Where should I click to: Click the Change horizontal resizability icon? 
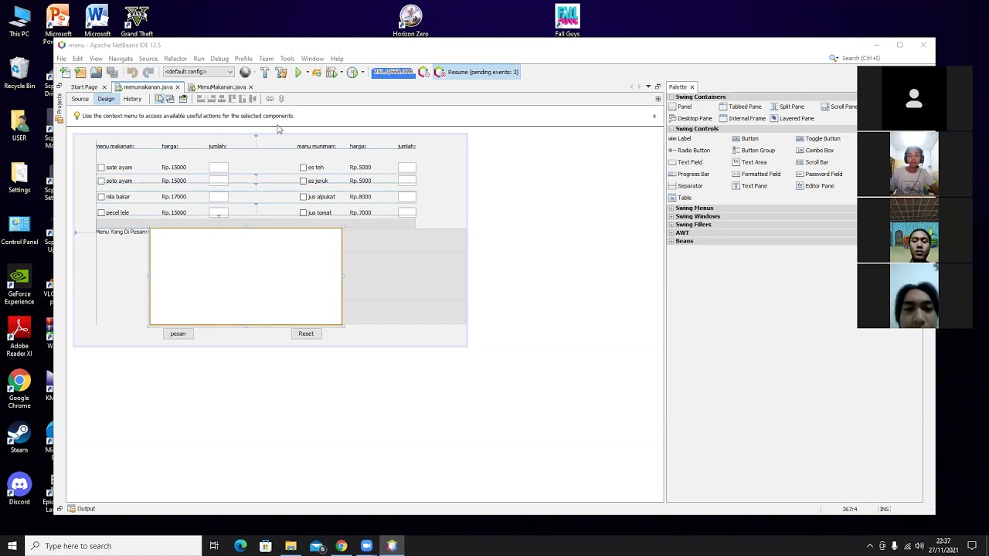270,99
